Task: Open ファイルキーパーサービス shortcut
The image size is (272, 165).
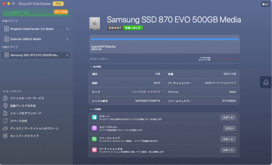Action: click(27, 98)
